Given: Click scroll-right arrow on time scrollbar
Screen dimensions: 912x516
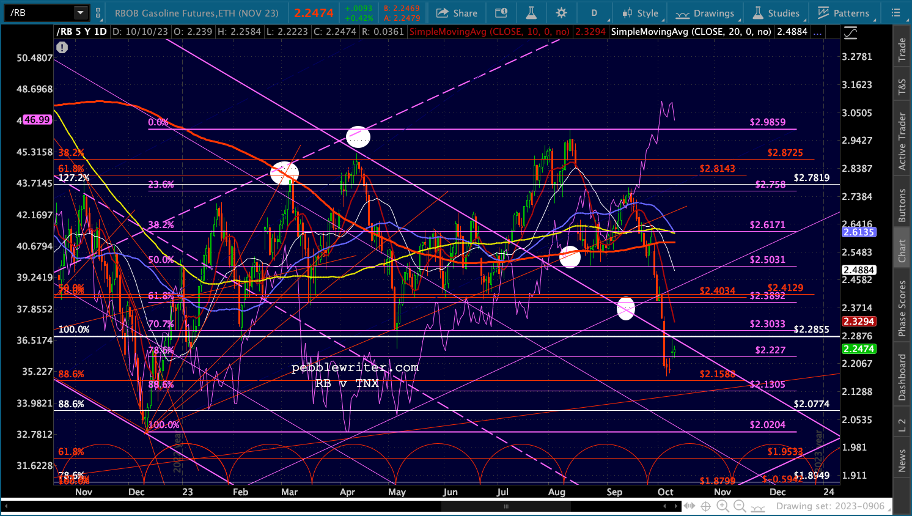Looking at the screenshot, I should click(676, 506).
